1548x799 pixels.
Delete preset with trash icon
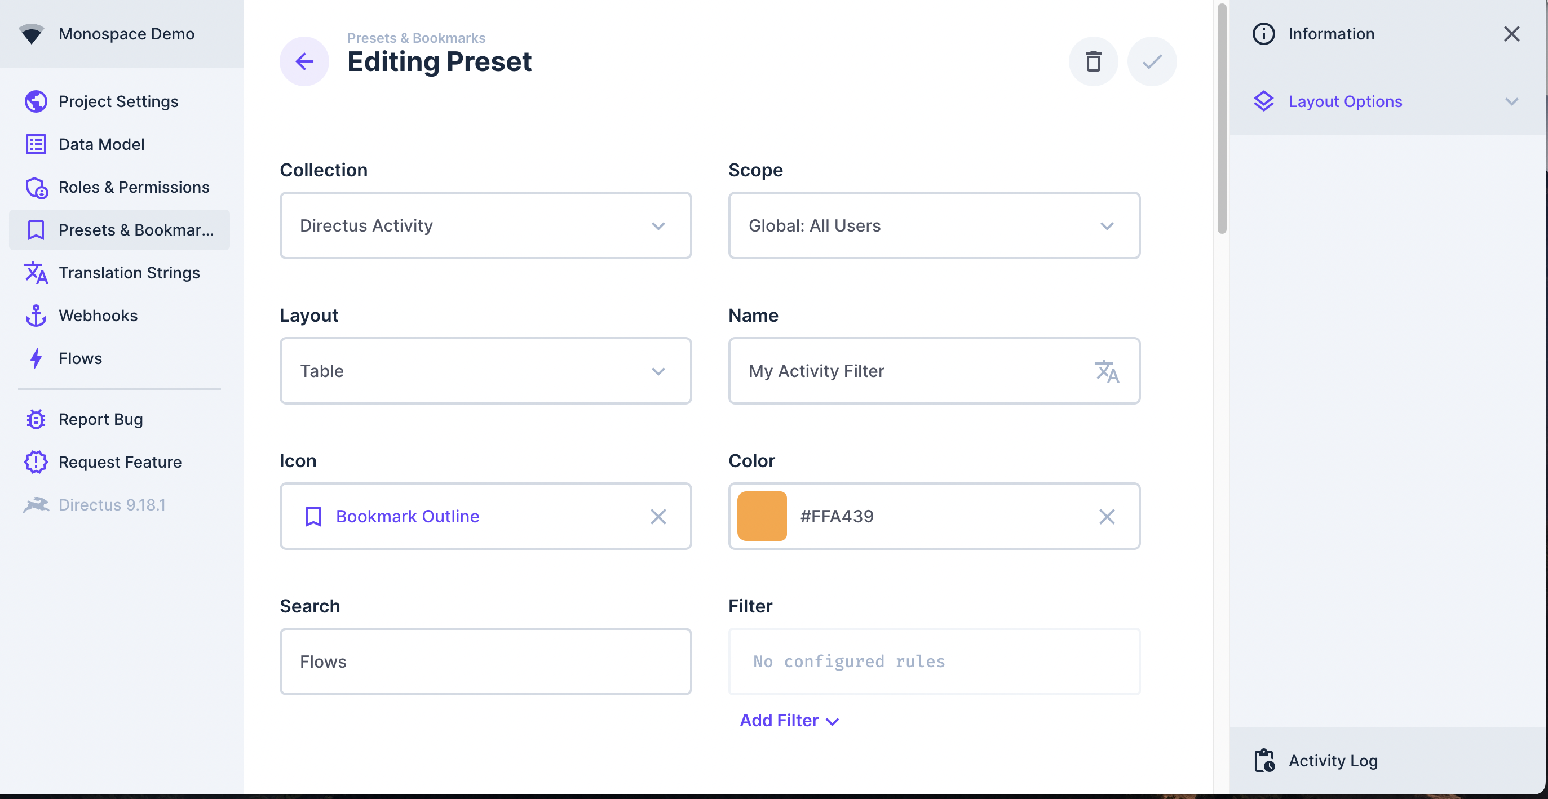[x=1093, y=61]
